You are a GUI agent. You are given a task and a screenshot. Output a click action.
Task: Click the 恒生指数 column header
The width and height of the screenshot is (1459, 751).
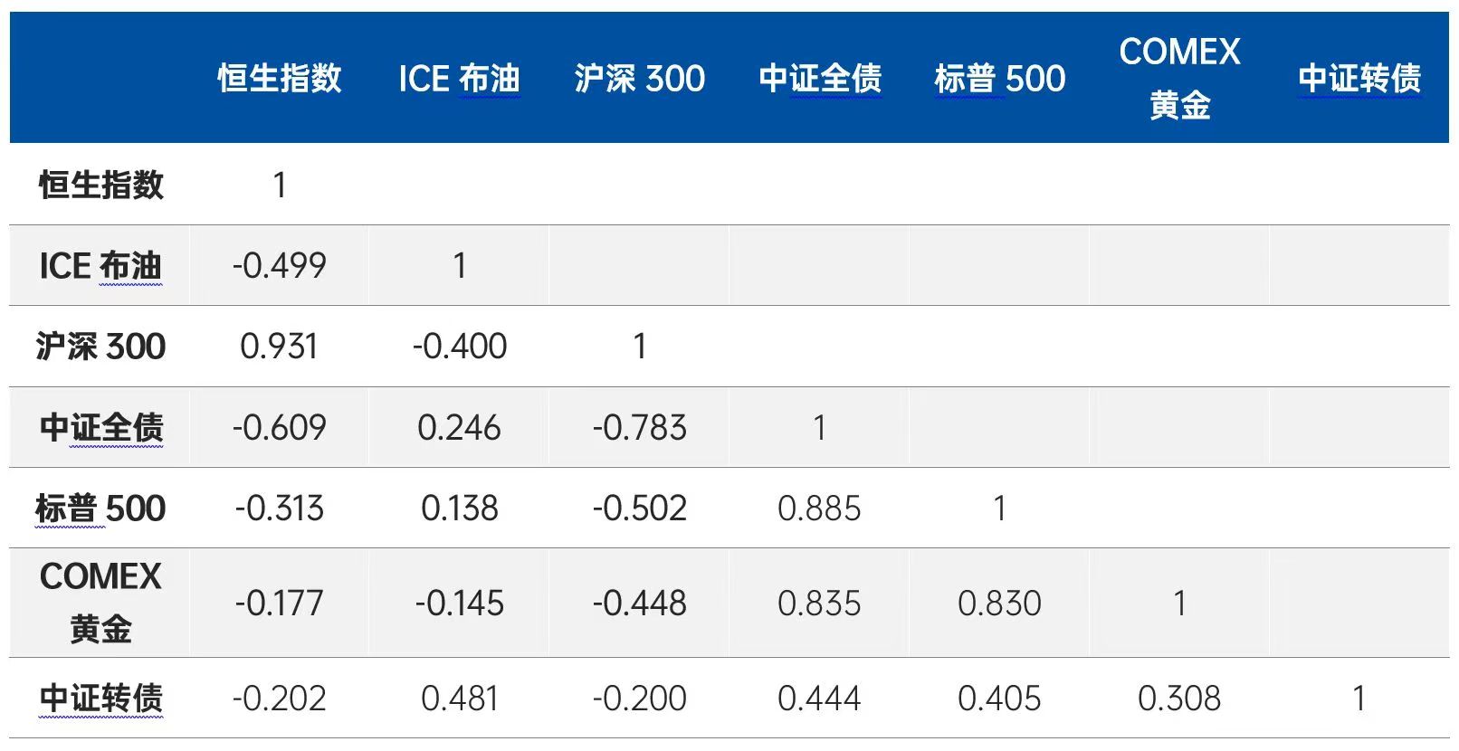[x=280, y=79]
